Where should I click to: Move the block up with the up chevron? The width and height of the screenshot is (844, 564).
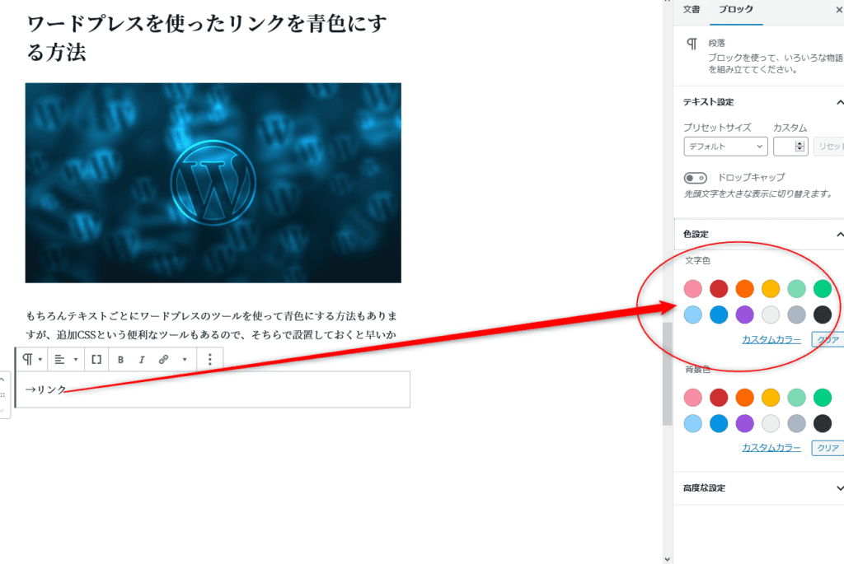(2, 380)
